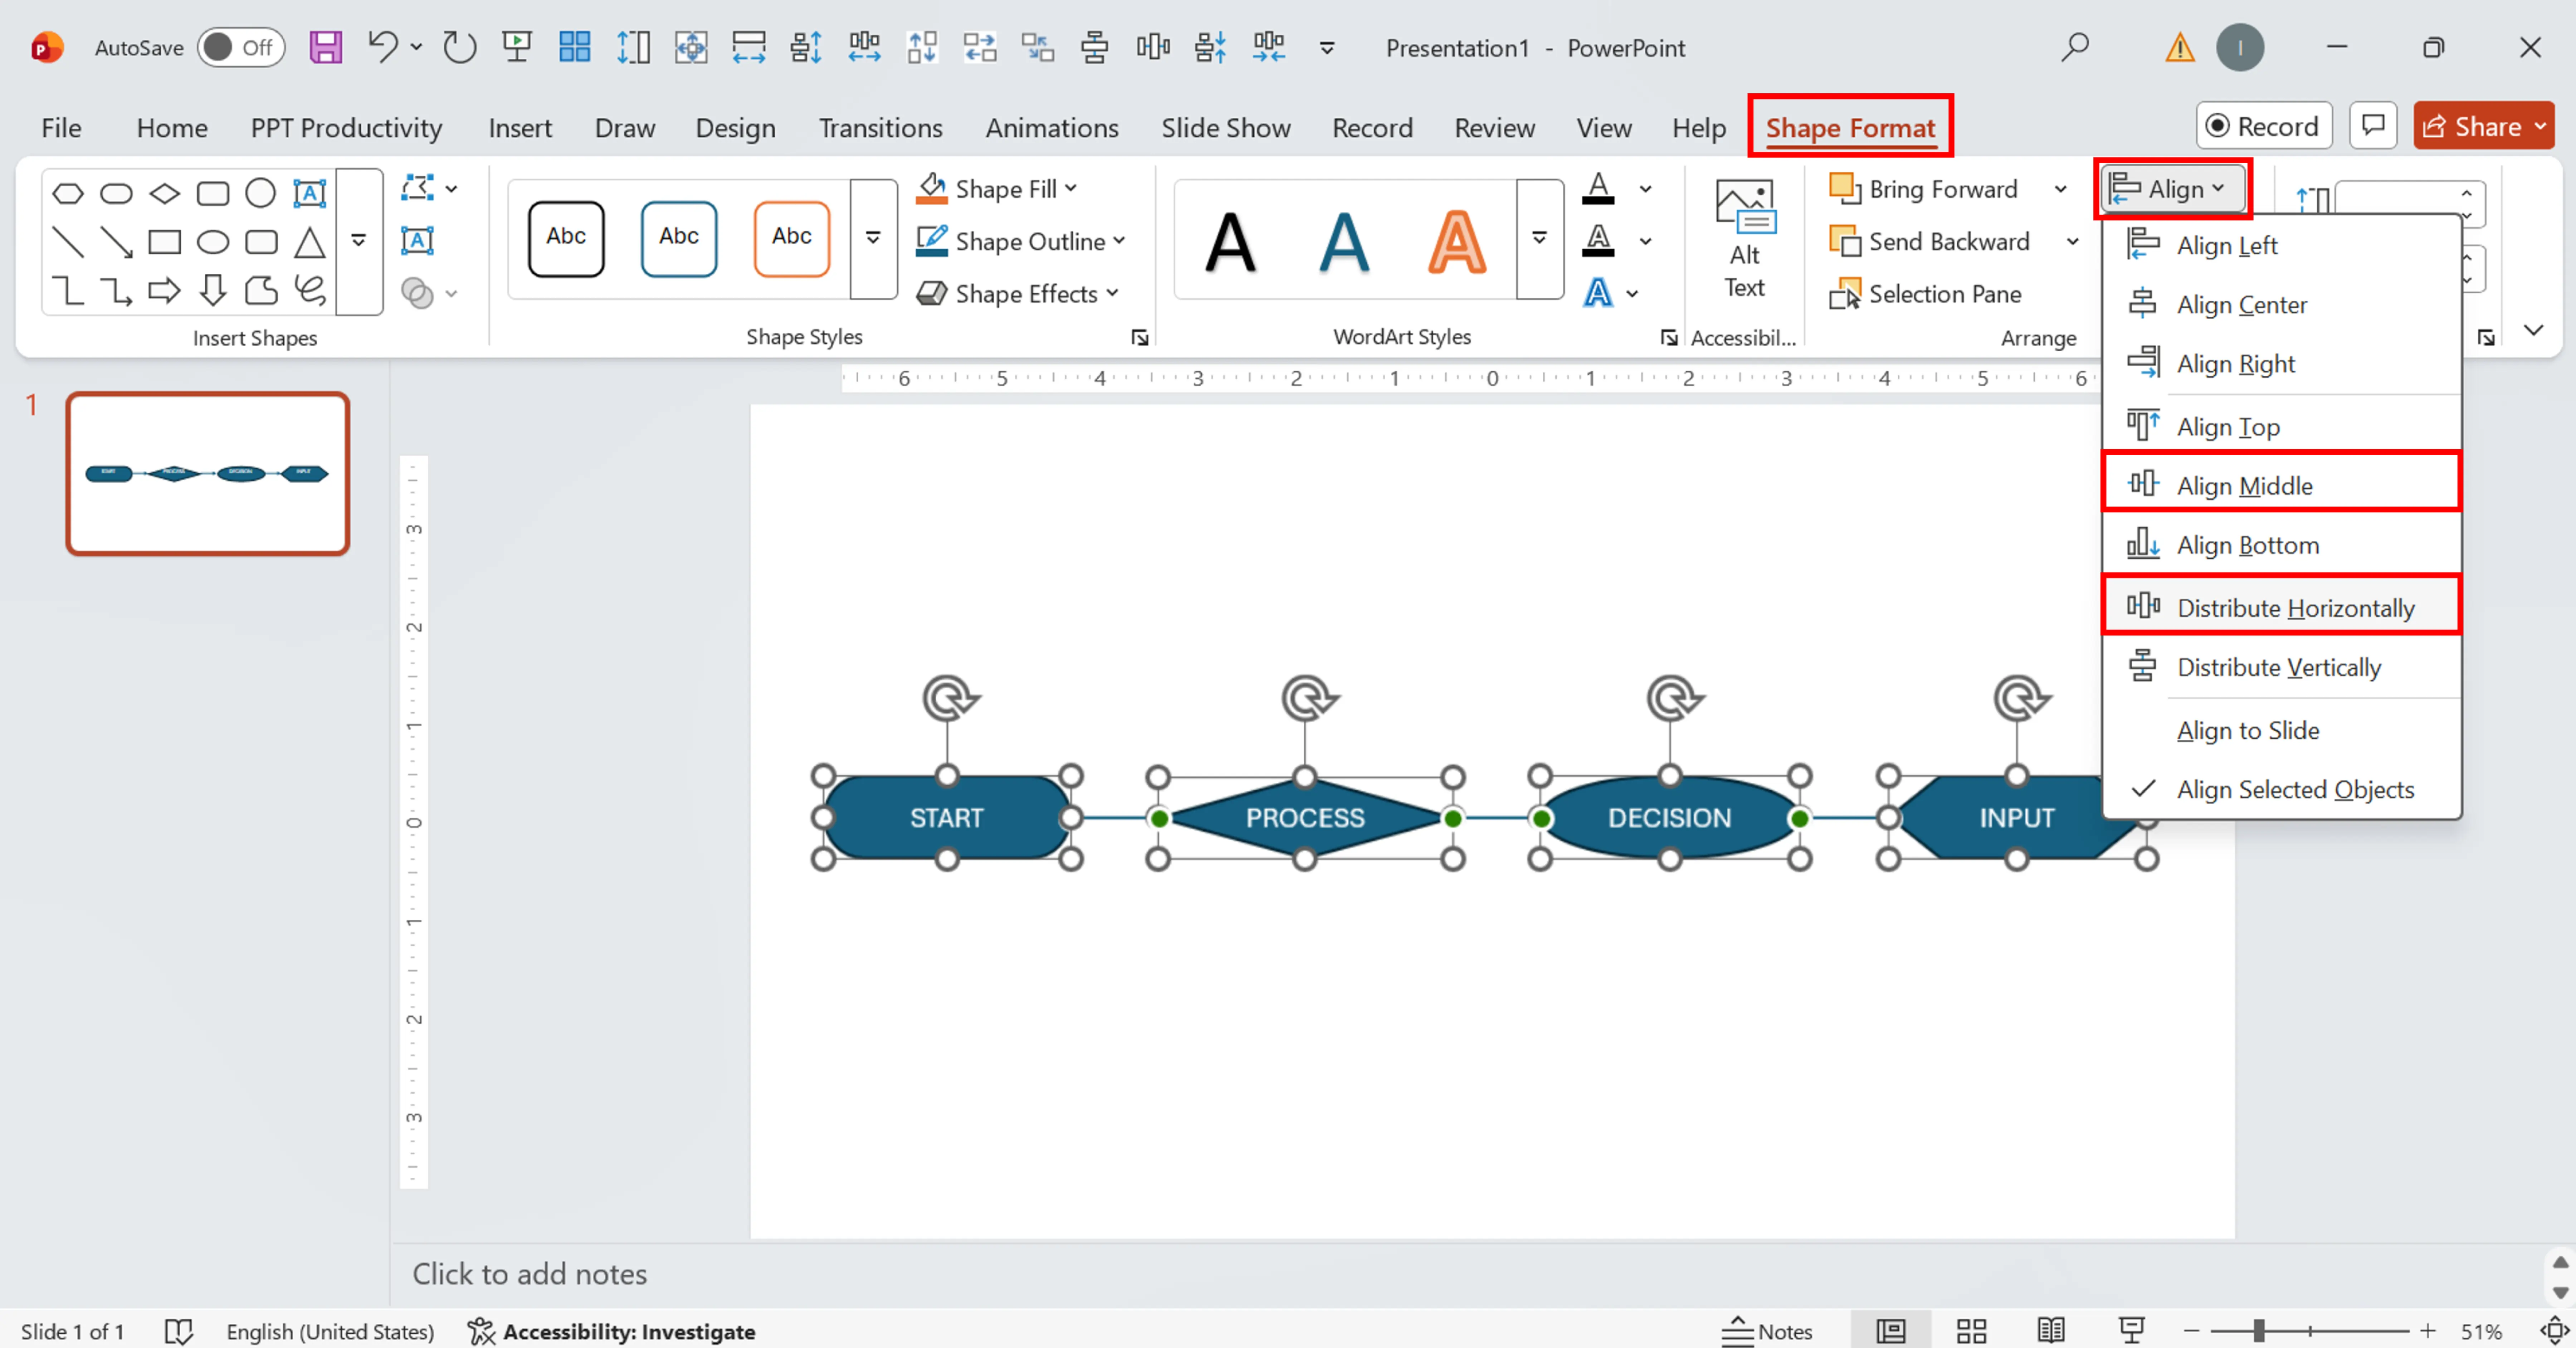
Task: Switch to Normal view icon in status bar
Action: pos(1890,1331)
